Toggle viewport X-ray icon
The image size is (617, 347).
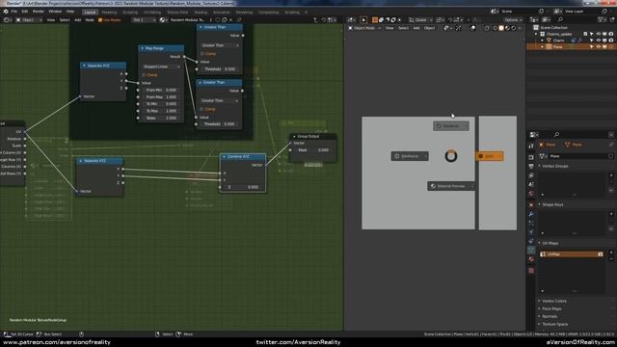pos(488,28)
